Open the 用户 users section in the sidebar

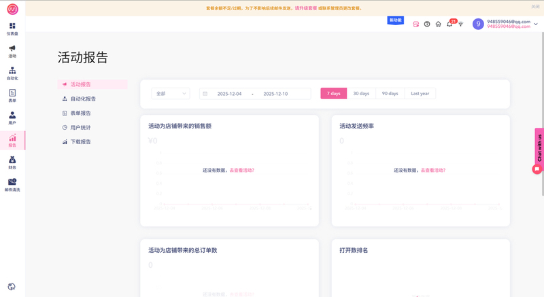(12, 118)
